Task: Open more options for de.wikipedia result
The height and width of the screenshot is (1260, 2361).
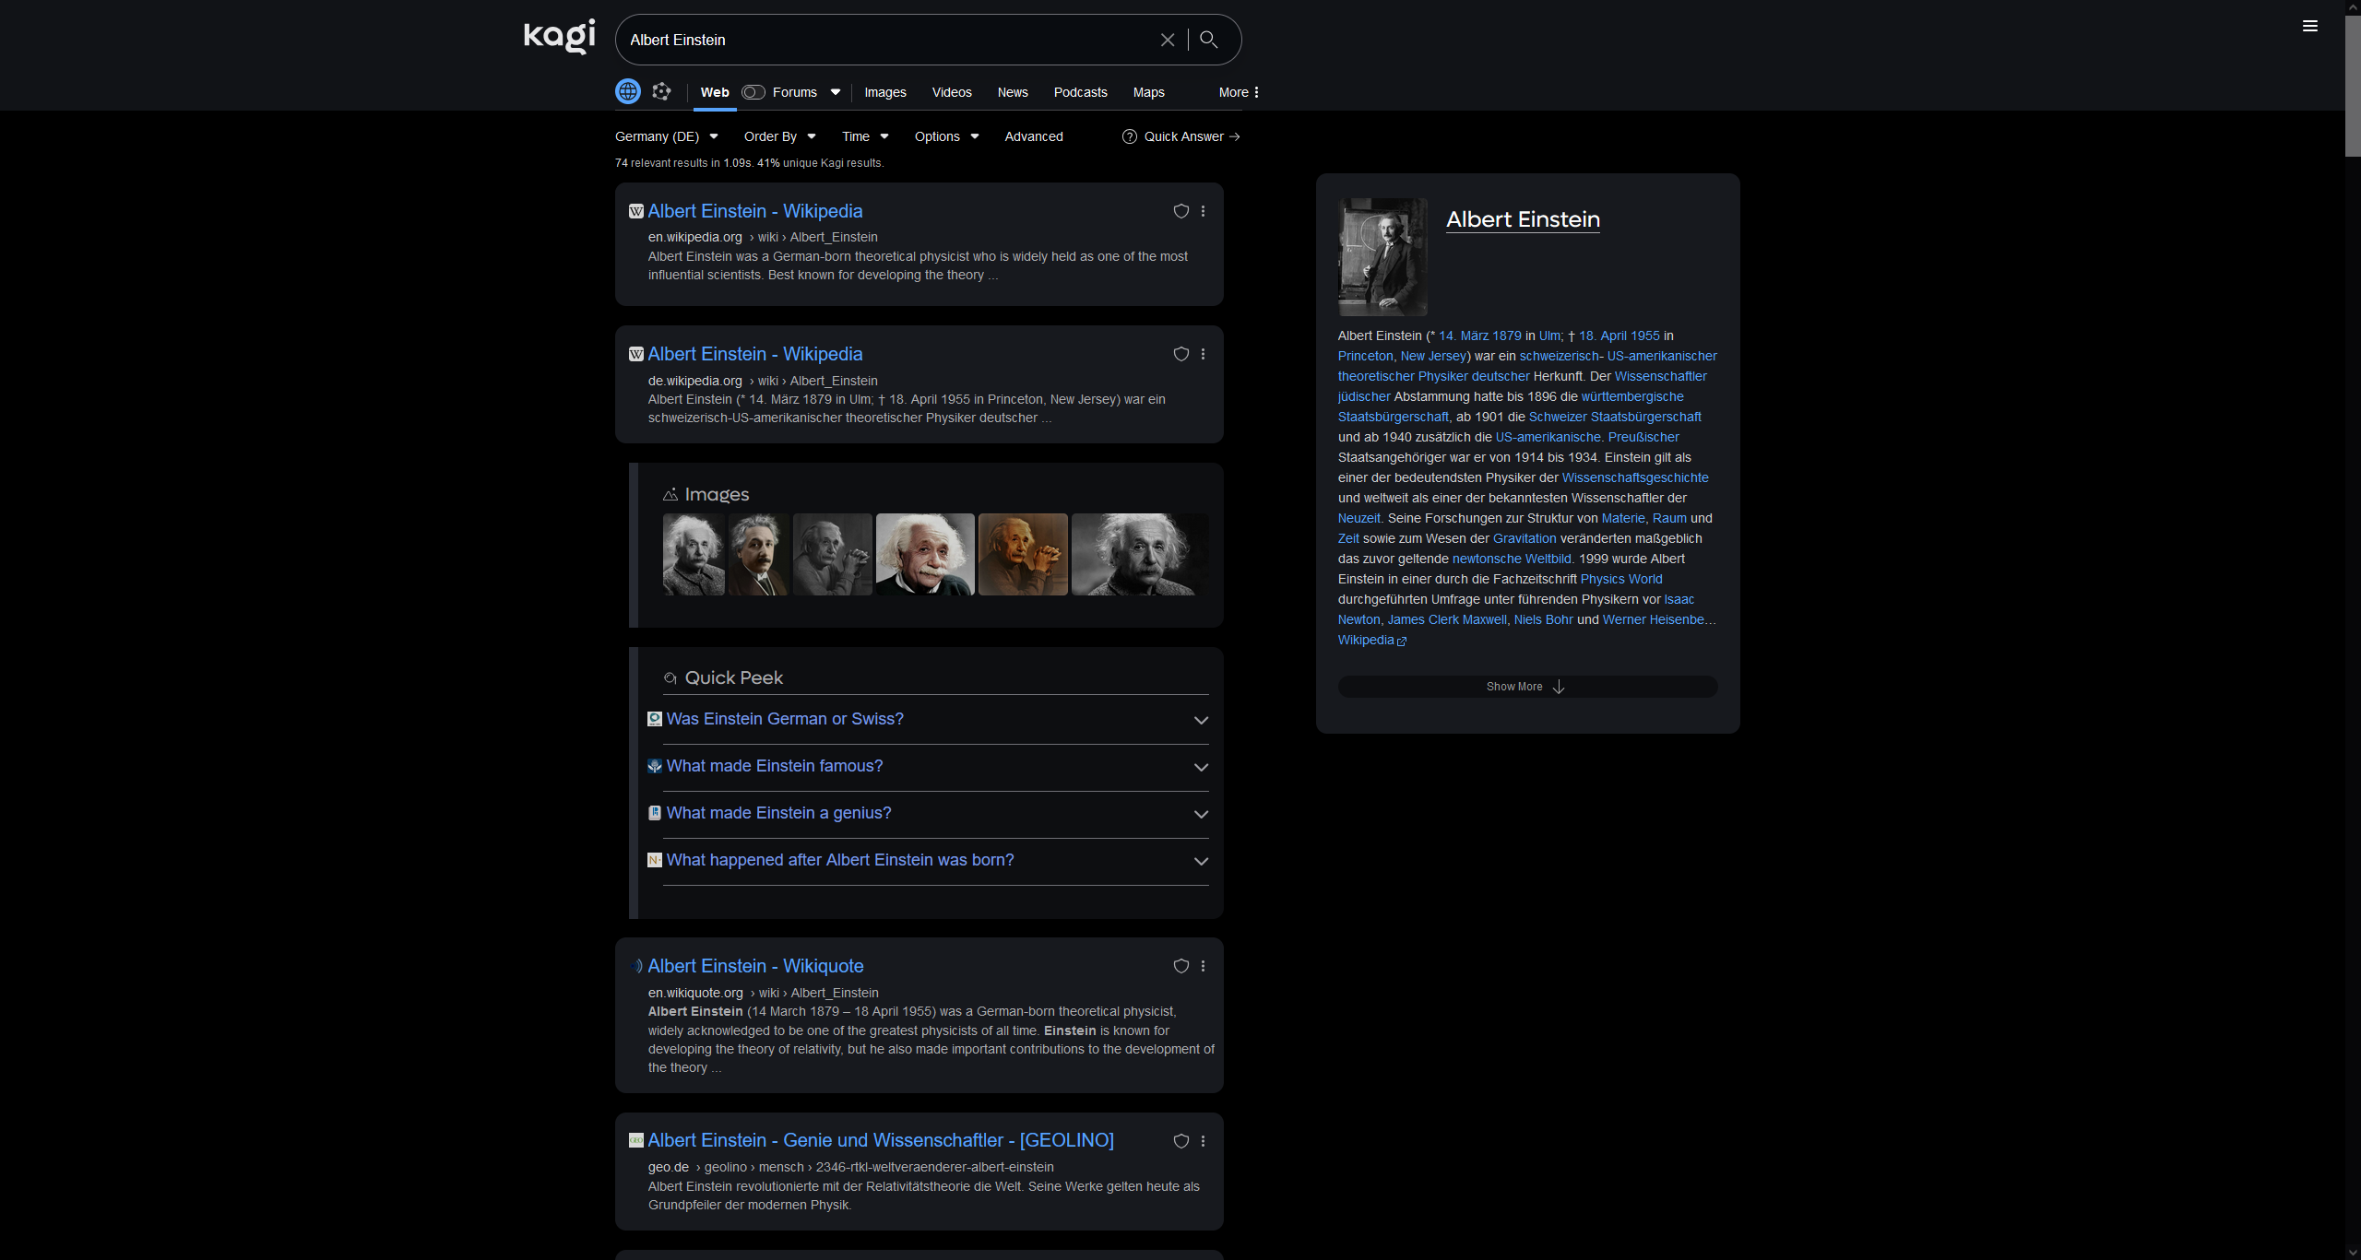Action: tap(1203, 354)
